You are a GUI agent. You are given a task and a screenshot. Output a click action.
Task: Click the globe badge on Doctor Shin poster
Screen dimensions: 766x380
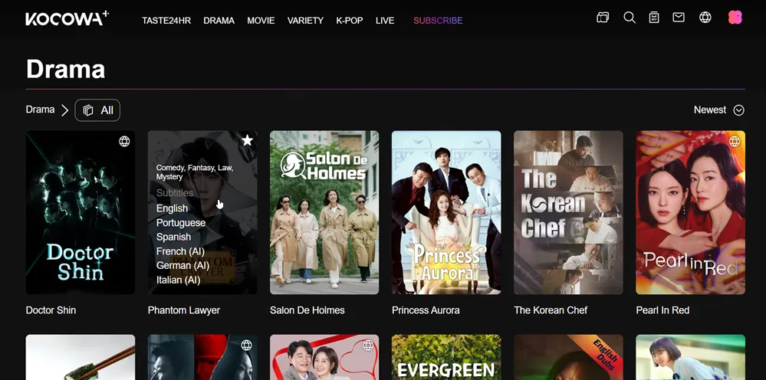click(124, 142)
